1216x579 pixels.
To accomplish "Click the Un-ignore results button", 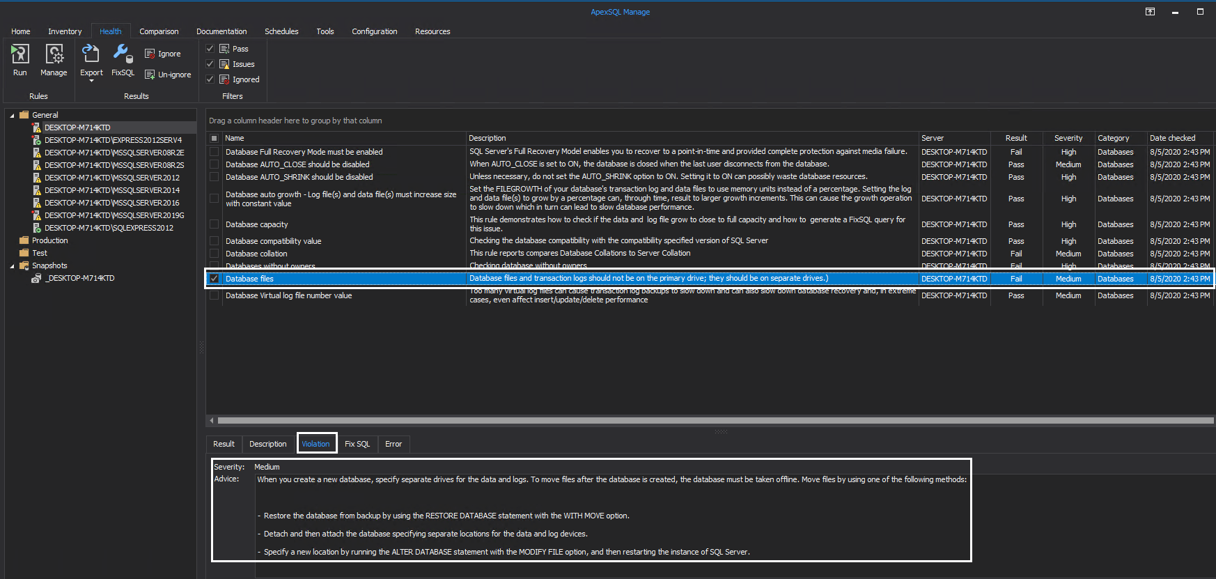I will click(168, 75).
